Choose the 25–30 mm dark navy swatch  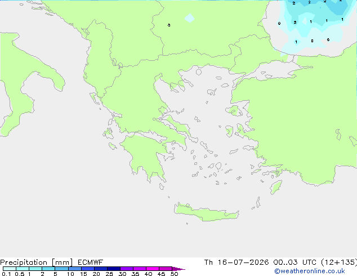tap(114, 269)
